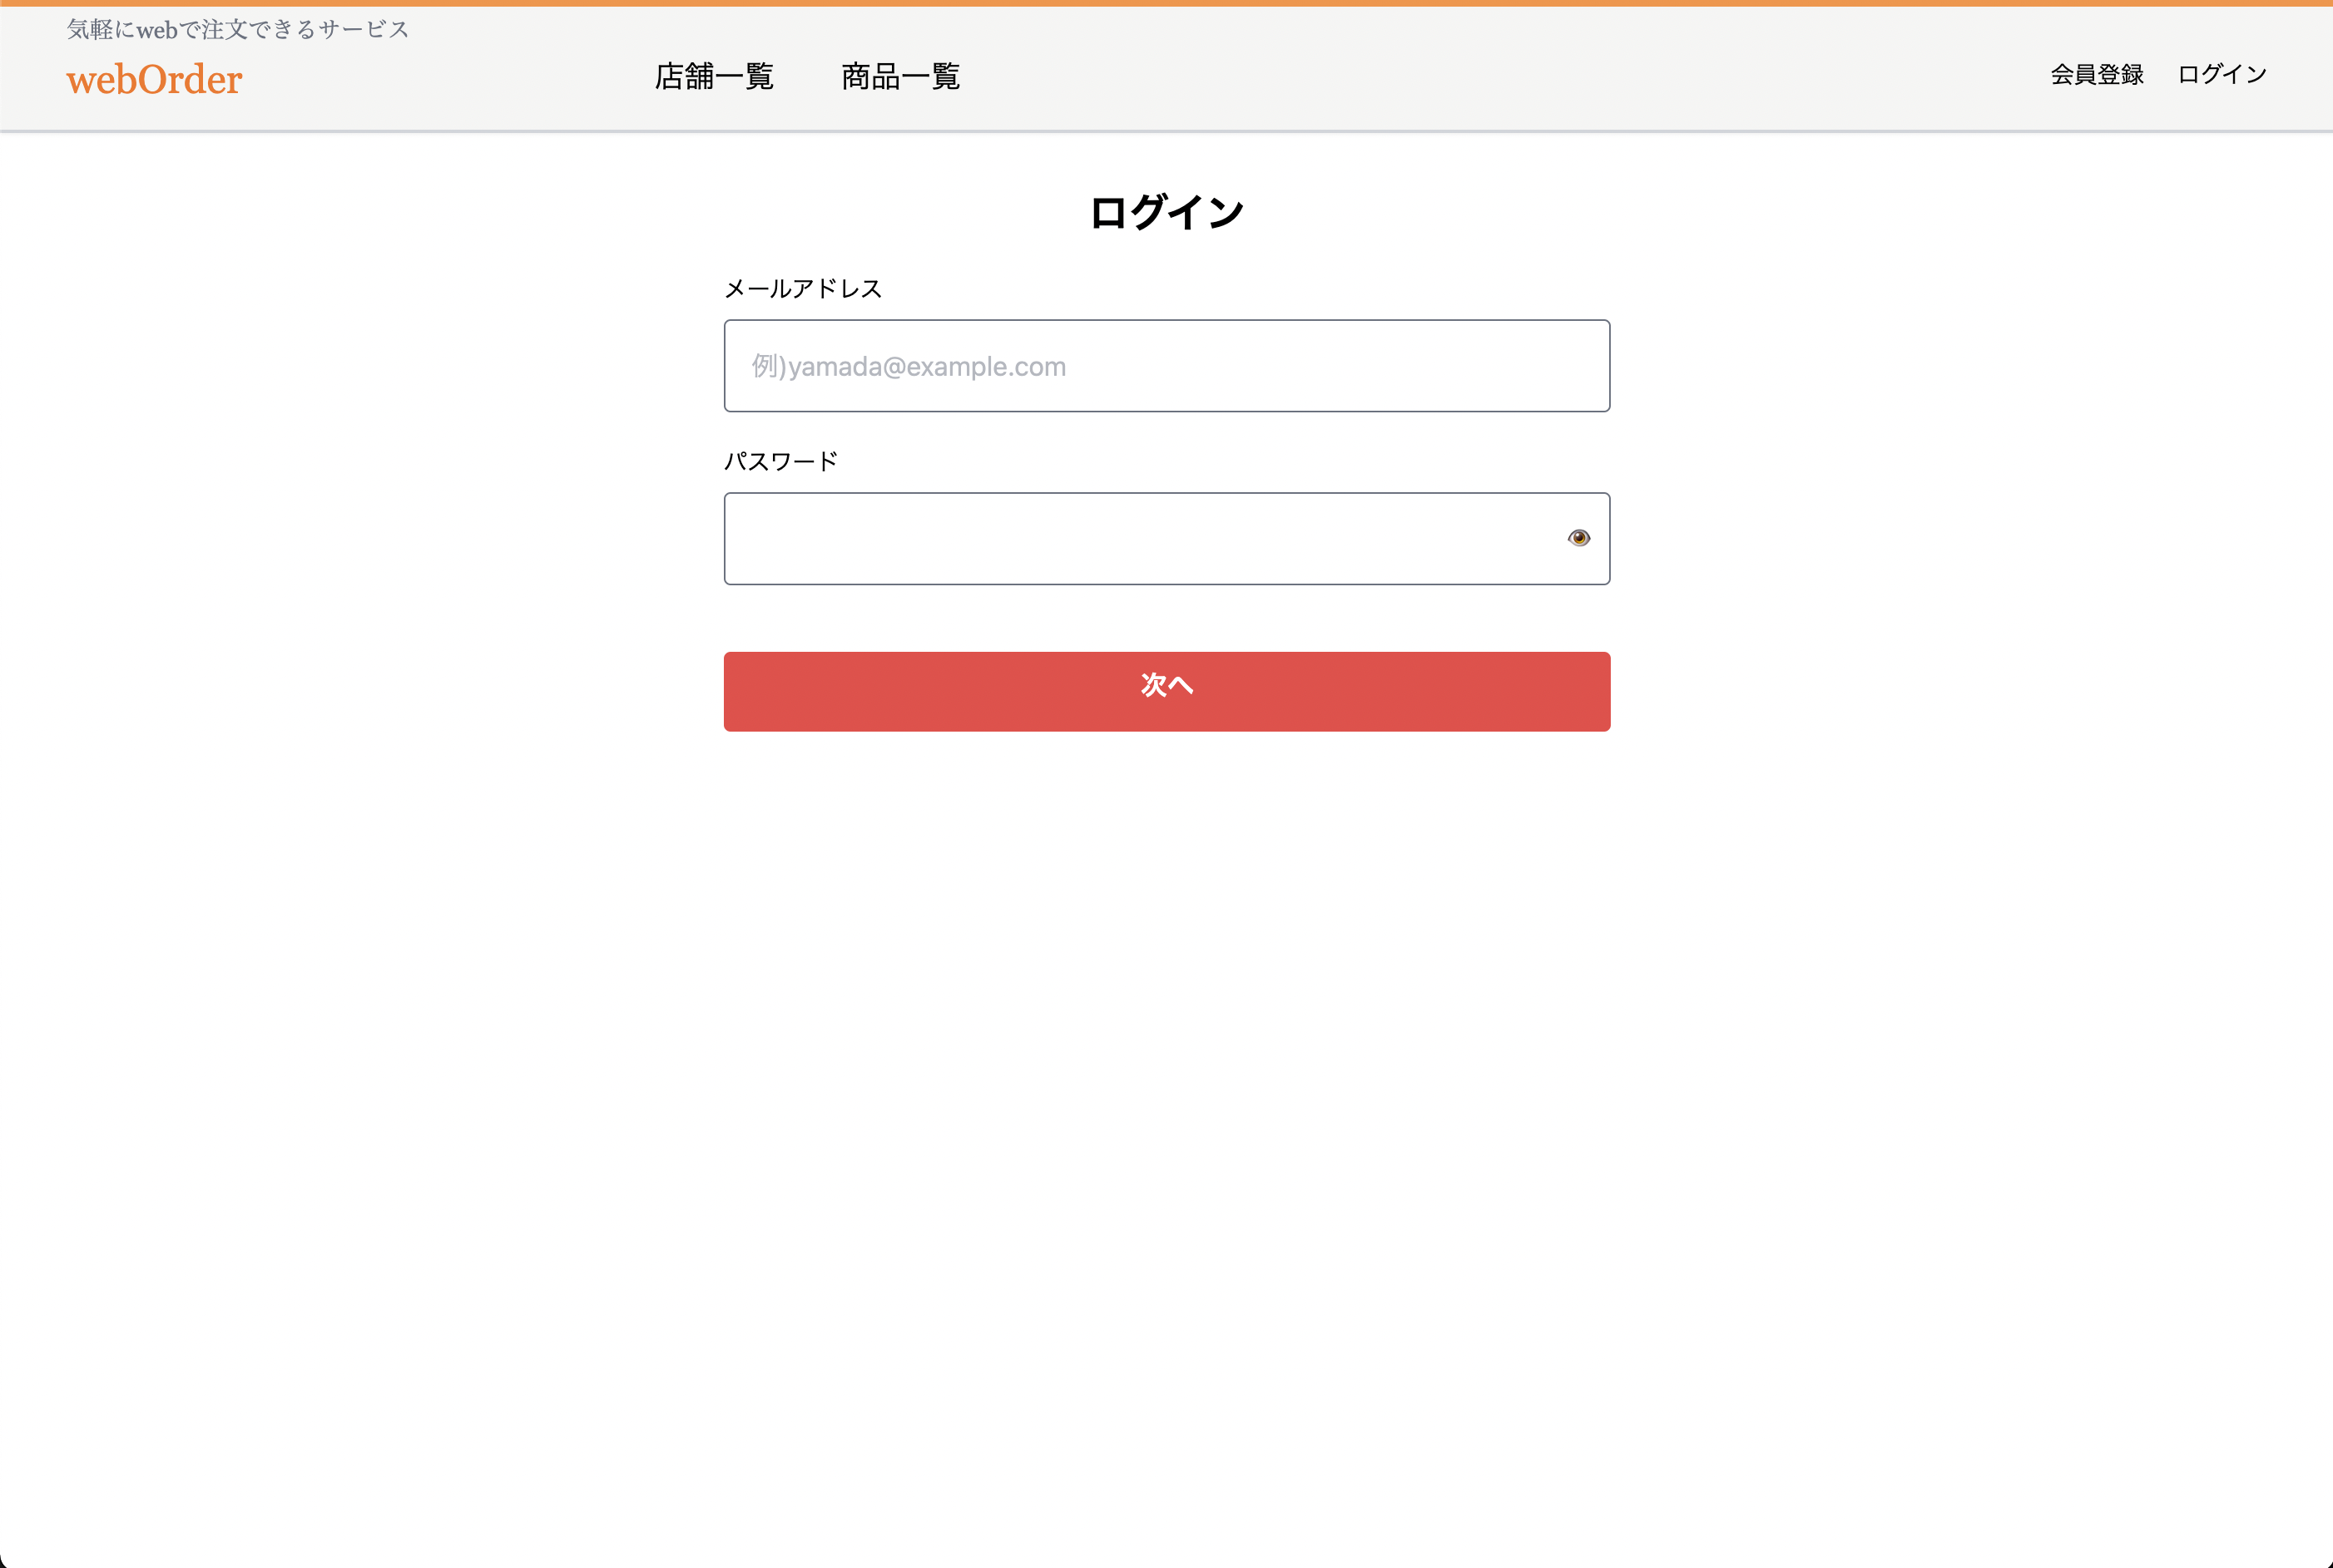The image size is (2333, 1568).
Task: Click the メールアドレス field label
Action: pyautogui.click(x=802, y=288)
